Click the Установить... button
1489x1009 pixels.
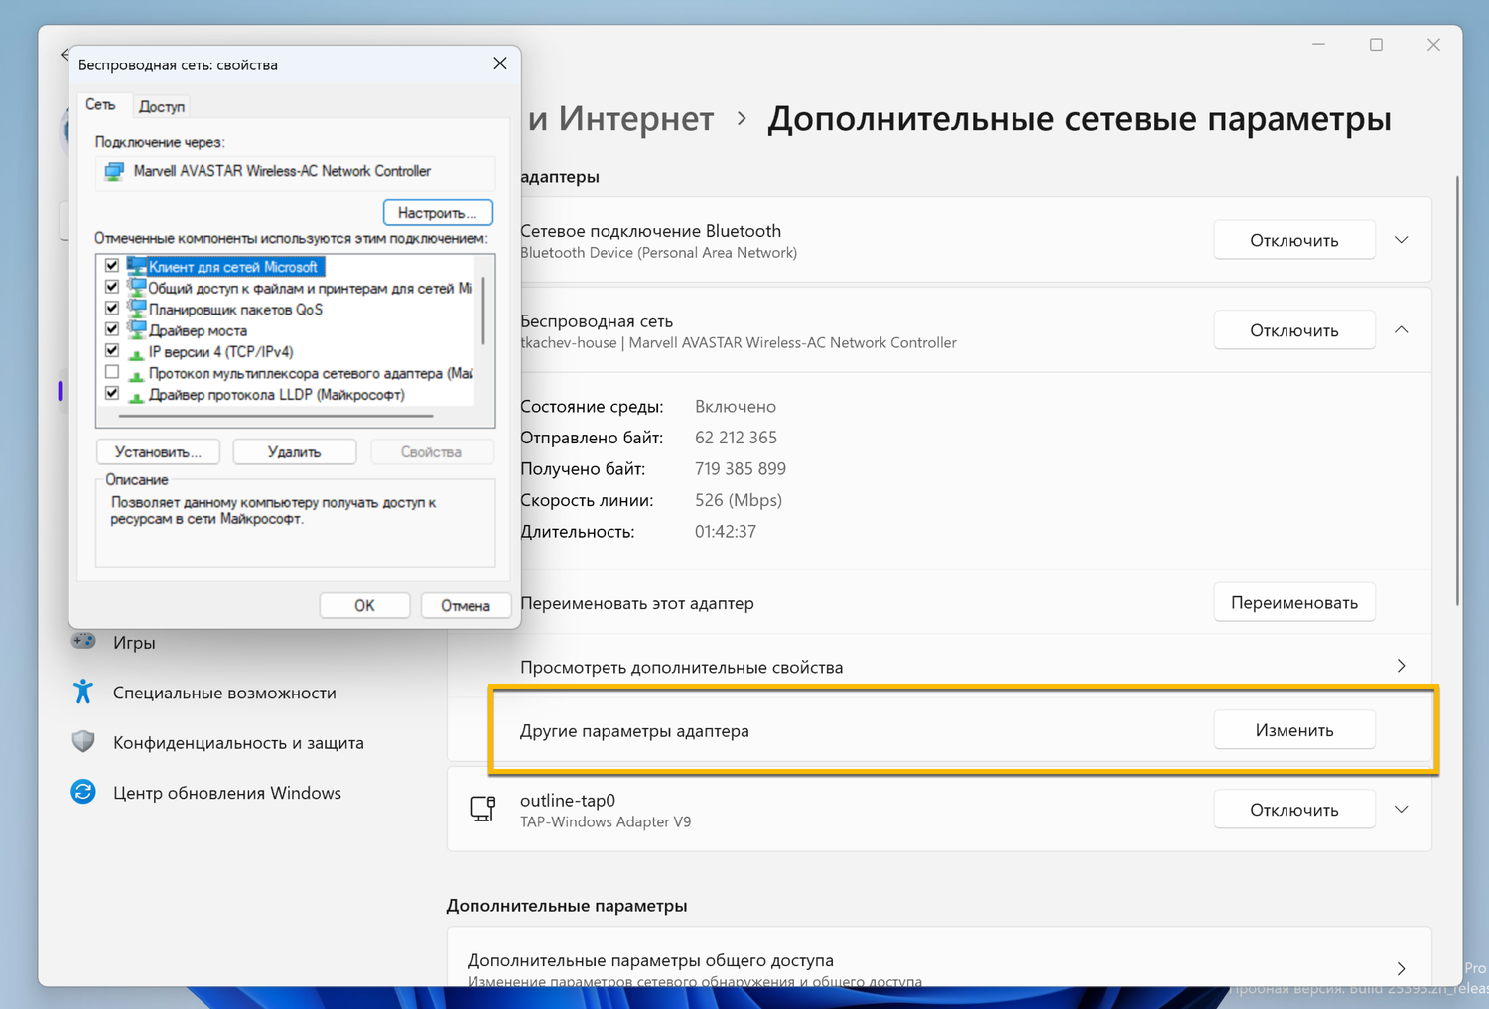(x=158, y=452)
